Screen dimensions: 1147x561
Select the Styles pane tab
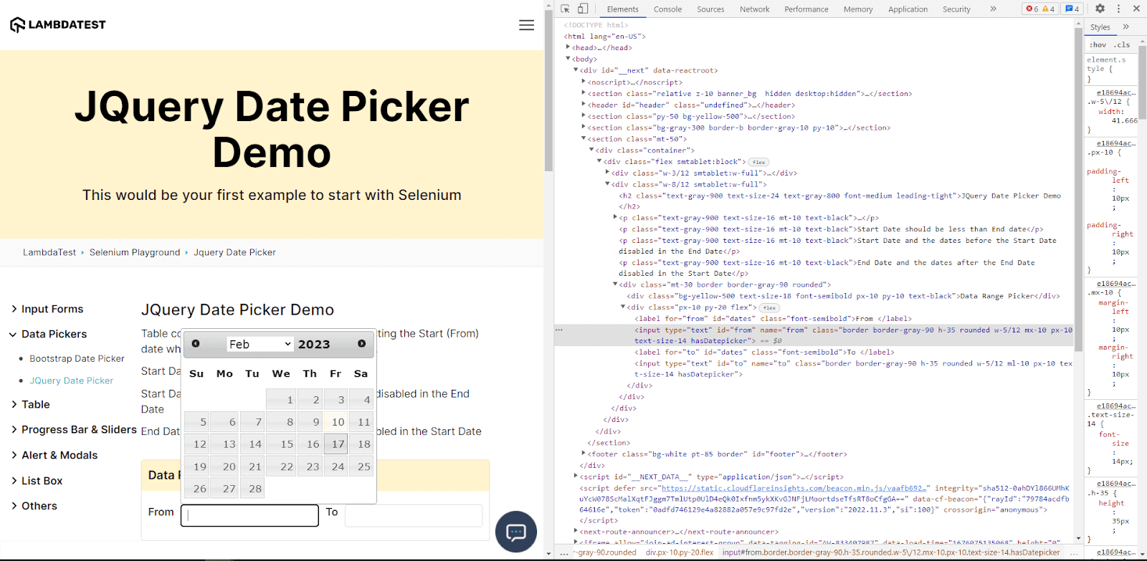[x=1100, y=27]
